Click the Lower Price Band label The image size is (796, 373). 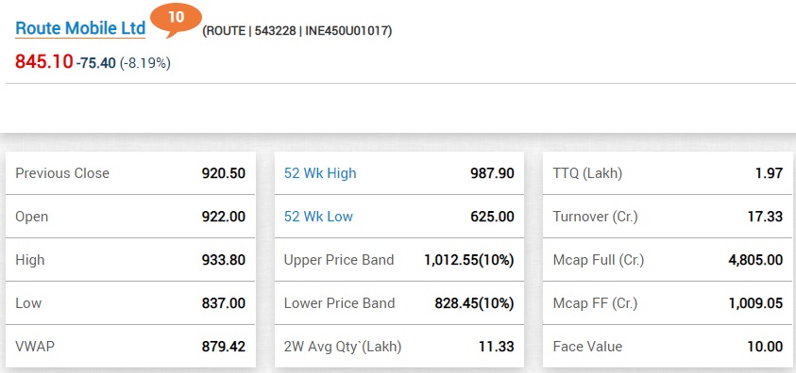(339, 303)
